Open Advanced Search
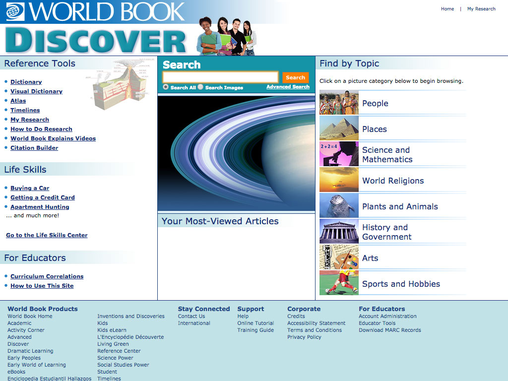This screenshot has width=508, height=381. point(288,87)
